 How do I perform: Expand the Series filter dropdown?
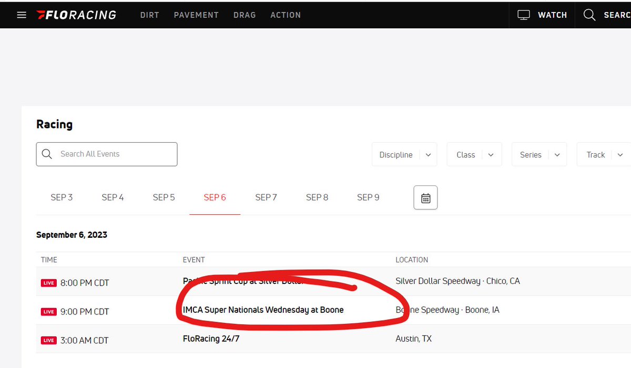(539, 154)
